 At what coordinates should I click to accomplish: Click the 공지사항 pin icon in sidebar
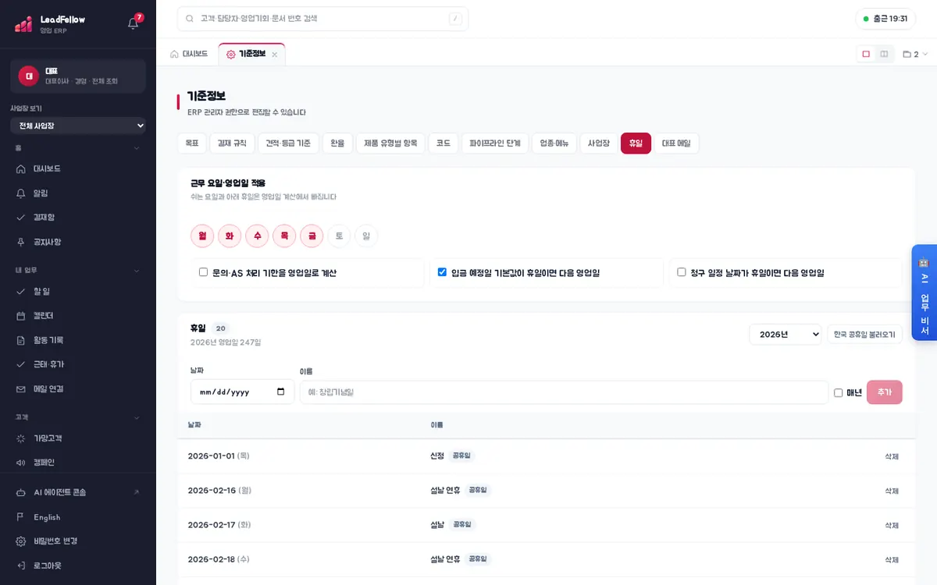[x=21, y=242]
